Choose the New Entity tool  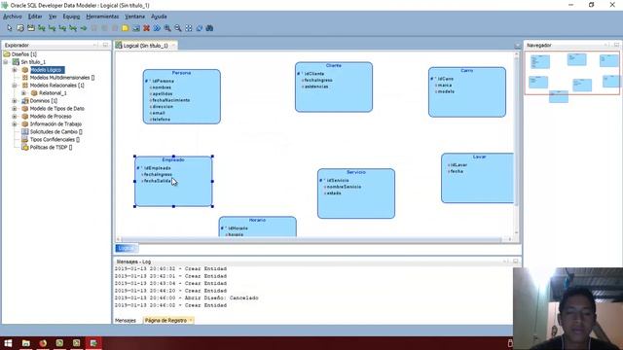20,28
